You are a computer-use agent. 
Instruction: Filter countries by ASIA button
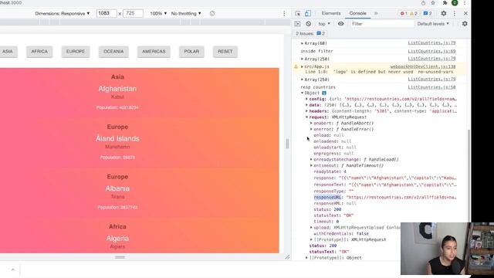click(8, 52)
